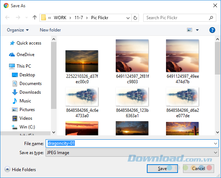Select OneDrive in the navigation pane
Viewport: 221px width, 178px height.
[x=25, y=55]
